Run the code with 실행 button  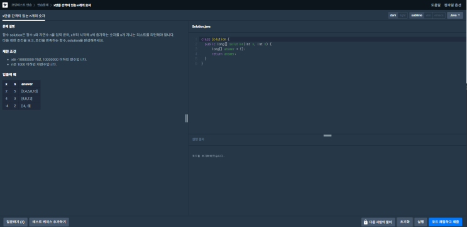click(x=421, y=222)
